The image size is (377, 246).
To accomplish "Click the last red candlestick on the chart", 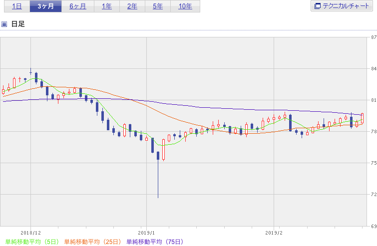I will [363, 118].
